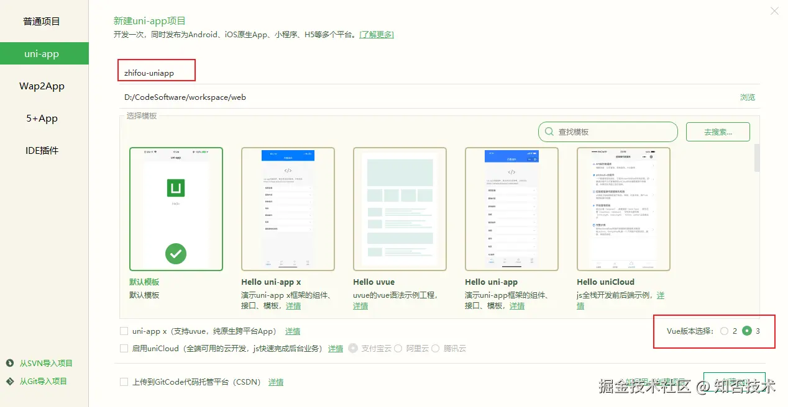Click the green checkmark on default template
The width and height of the screenshot is (788, 407).
pos(176,253)
